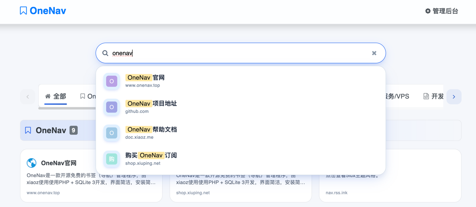
Task: Click www.onenav.top url on the first card
Action: click(x=43, y=193)
